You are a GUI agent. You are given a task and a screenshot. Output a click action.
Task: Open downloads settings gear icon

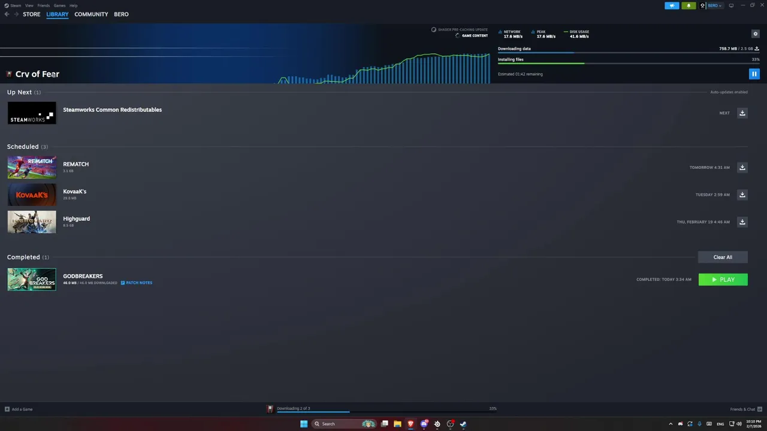[x=756, y=34]
